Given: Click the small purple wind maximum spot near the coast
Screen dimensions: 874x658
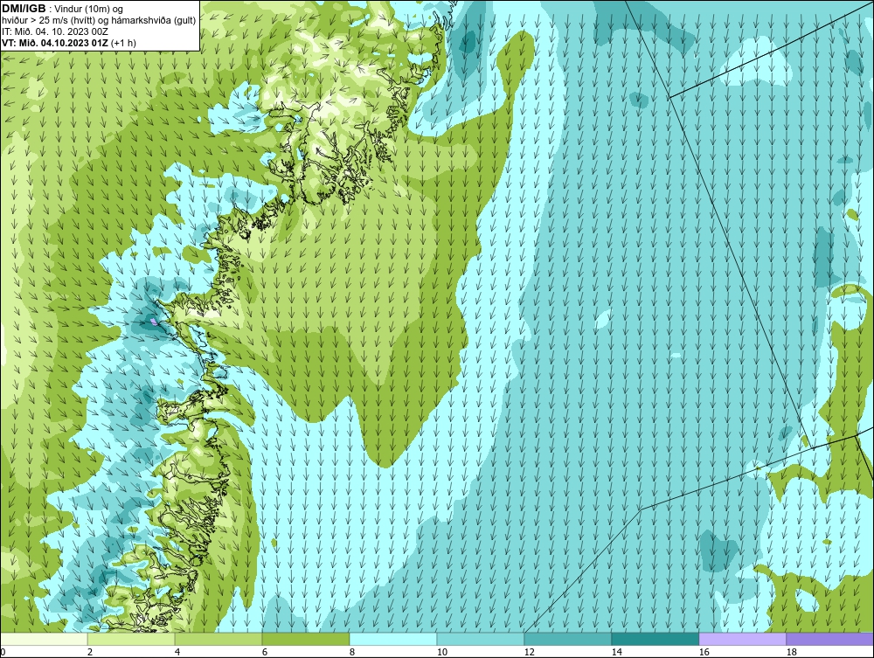Looking at the screenshot, I should [x=154, y=322].
